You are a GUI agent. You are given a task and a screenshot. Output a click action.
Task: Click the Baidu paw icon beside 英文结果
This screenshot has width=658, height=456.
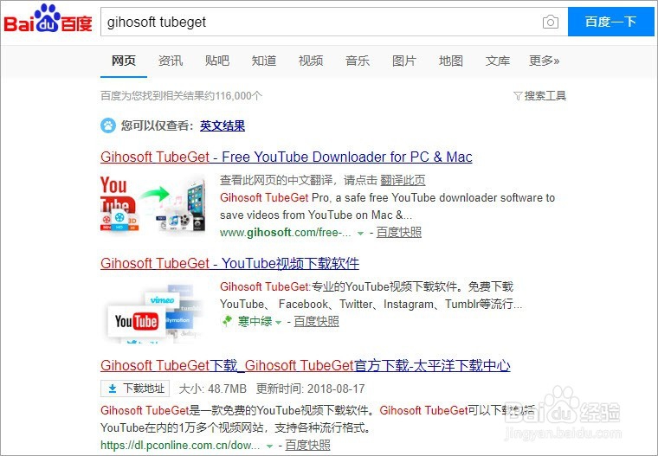pos(108,125)
